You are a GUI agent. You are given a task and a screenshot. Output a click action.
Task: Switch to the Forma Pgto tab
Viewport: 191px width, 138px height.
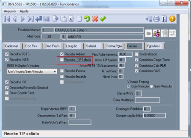[x=114, y=46]
